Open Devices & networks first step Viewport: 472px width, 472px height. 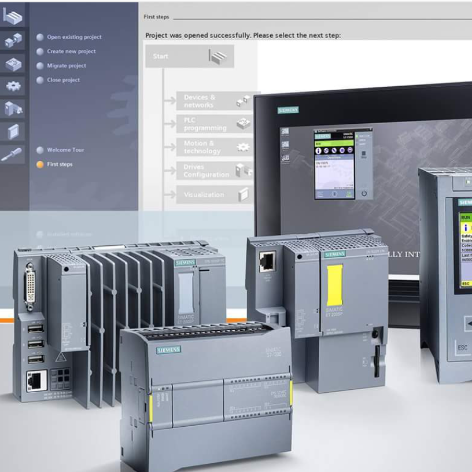click(215, 101)
